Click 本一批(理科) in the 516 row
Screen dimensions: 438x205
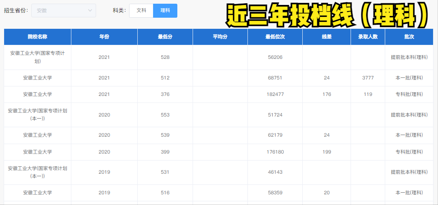pyautogui.click(x=409, y=193)
